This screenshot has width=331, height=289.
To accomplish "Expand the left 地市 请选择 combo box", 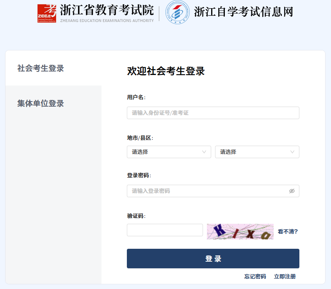I will click(x=169, y=152).
